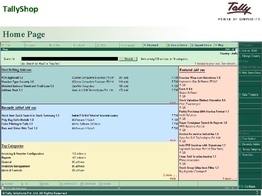Click Disp All Add-ons side button
This screenshot has width=262, height=196.
coord(250,67)
